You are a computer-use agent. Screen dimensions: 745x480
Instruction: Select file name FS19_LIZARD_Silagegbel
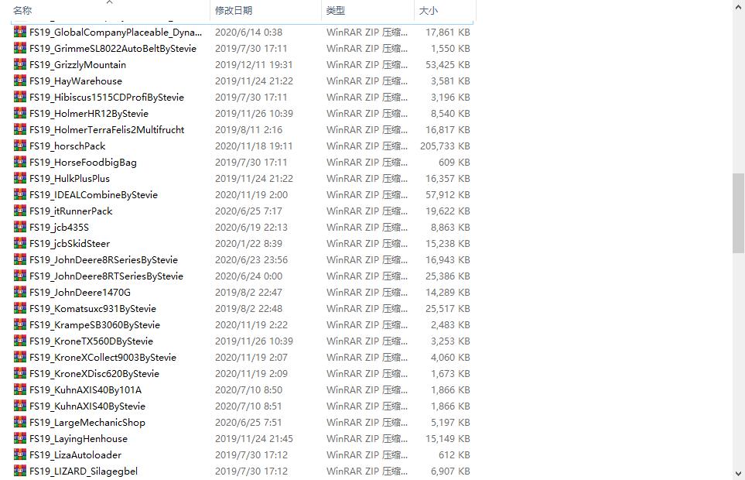tap(84, 471)
